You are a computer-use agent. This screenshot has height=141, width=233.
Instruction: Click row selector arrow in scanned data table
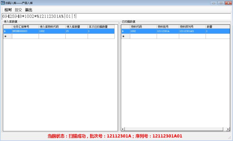126,31
